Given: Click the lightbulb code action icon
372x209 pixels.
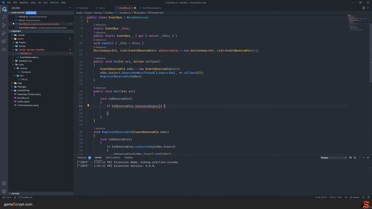Looking at the screenshot, I should 88,106.
